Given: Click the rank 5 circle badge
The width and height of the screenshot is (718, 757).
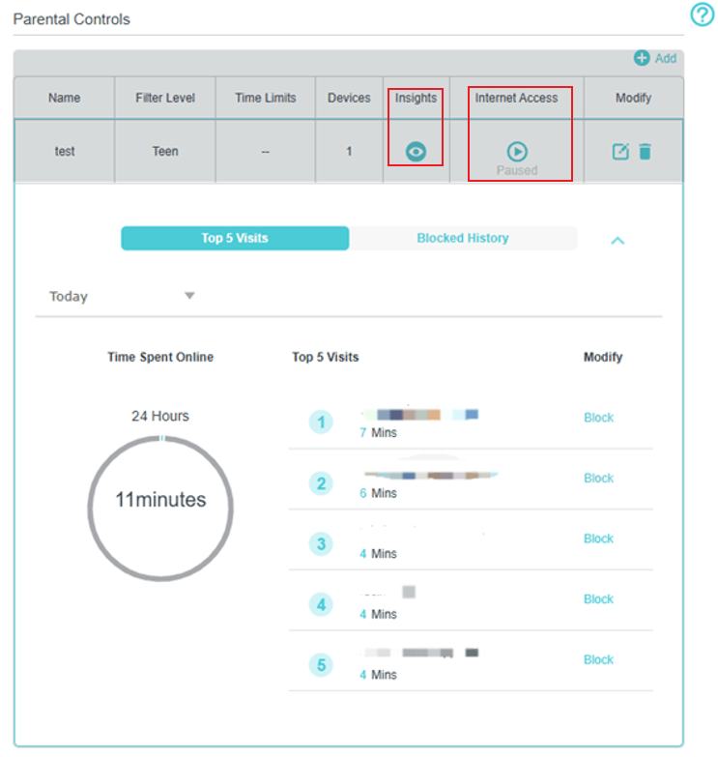Looking at the screenshot, I should (321, 665).
